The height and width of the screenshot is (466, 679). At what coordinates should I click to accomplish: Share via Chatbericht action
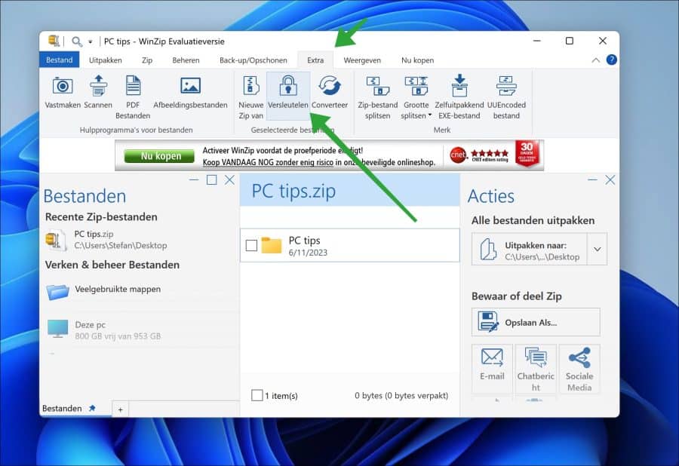pyautogui.click(x=536, y=369)
